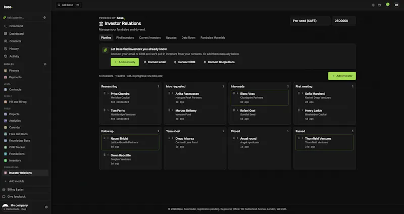Image resolution: width=404 pixels, height=214 pixels.
Task: Open Billing & plan in sidebar
Action: 16,190
